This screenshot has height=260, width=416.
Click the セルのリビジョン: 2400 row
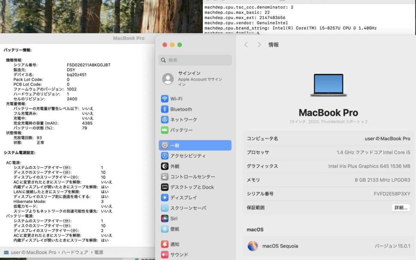[x=45, y=99]
